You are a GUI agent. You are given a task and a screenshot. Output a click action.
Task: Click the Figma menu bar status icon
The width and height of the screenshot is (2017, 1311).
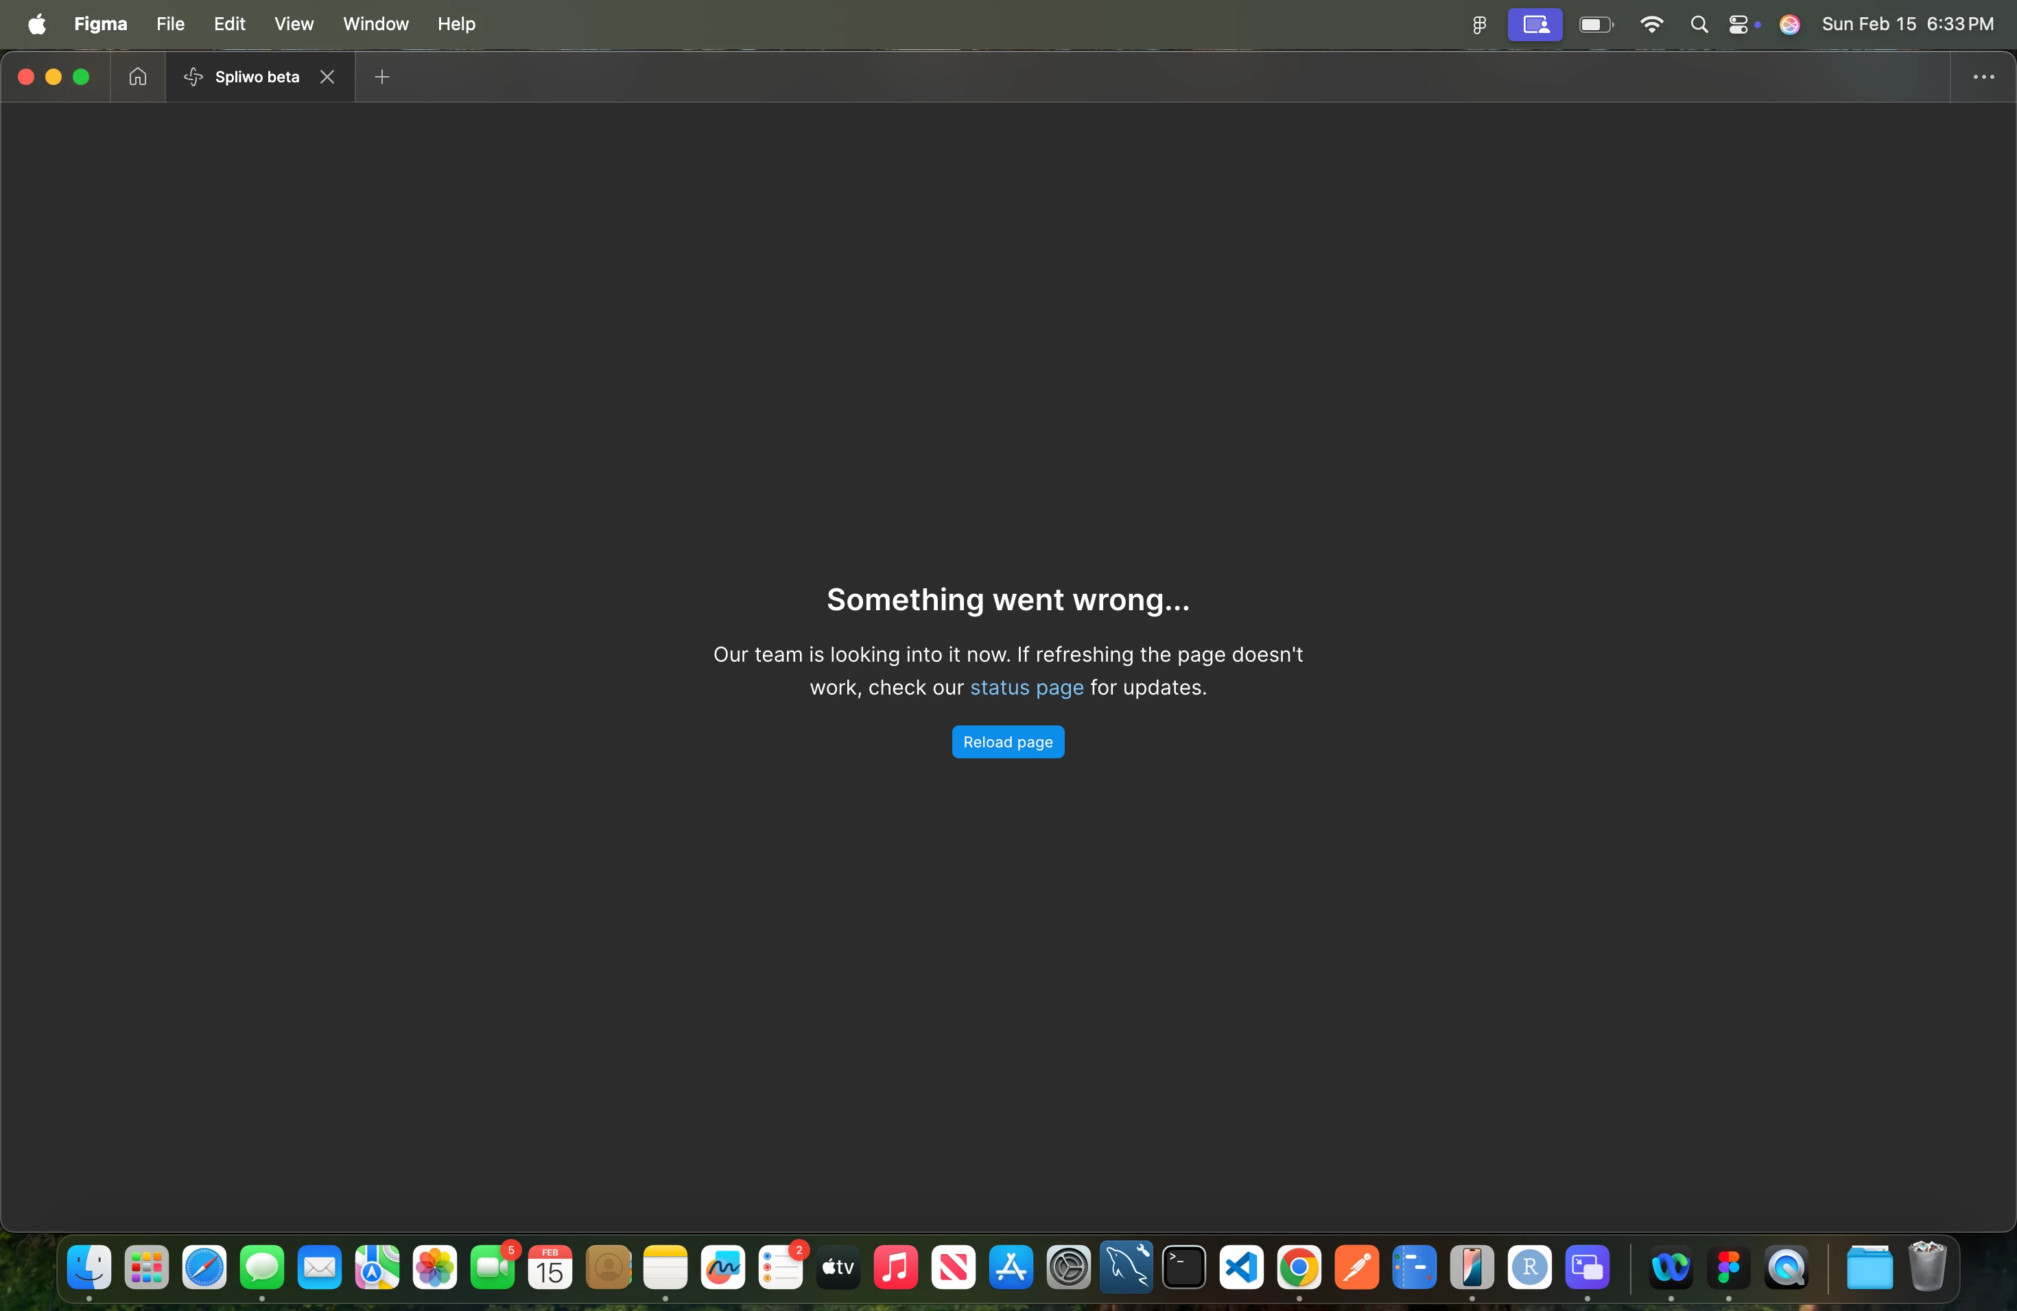1479,25
